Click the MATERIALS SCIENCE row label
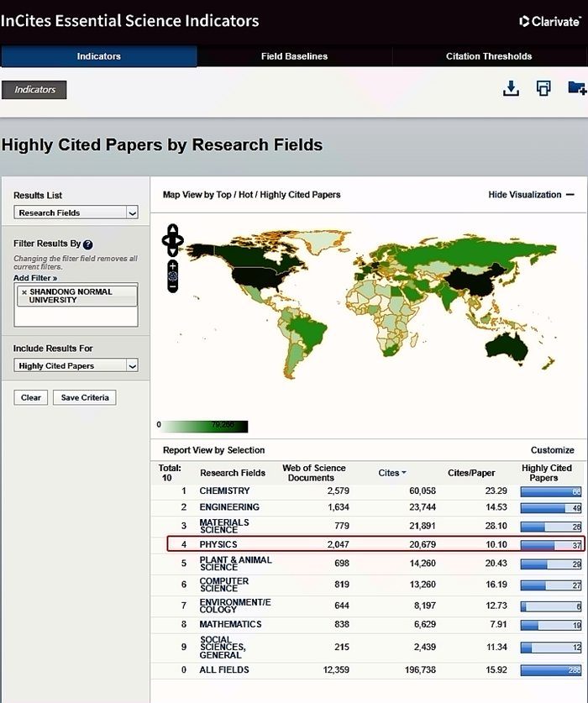This screenshot has height=703, width=588. [224, 526]
